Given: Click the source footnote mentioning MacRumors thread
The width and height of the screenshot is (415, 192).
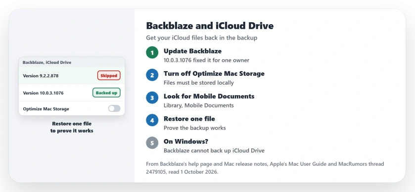Looking at the screenshot, I should click(265, 168).
